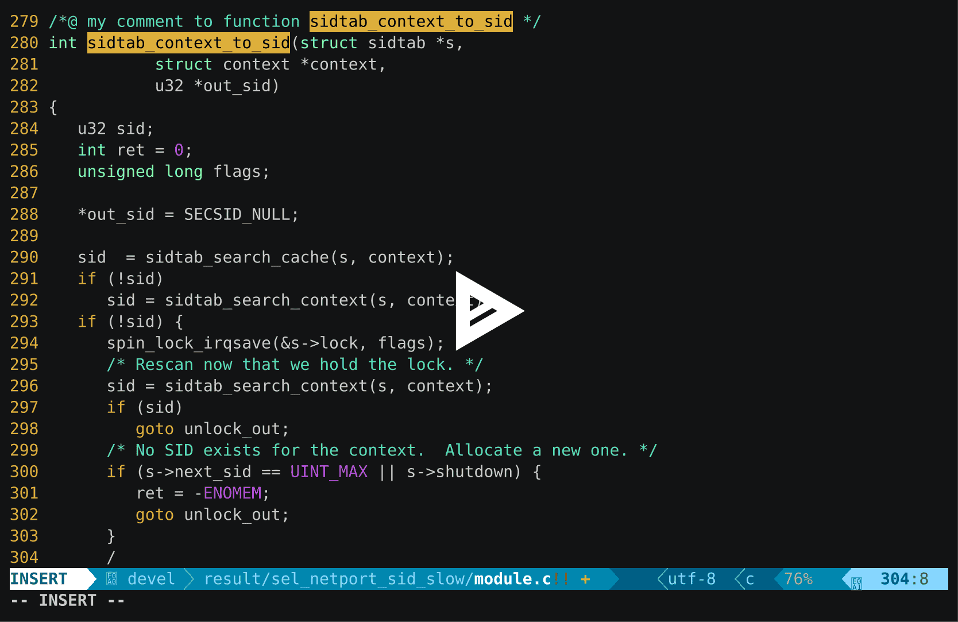Click the comment 'Rescan now that we hold the lock.'
Screen dimensions: 958x622
click(x=295, y=364)
